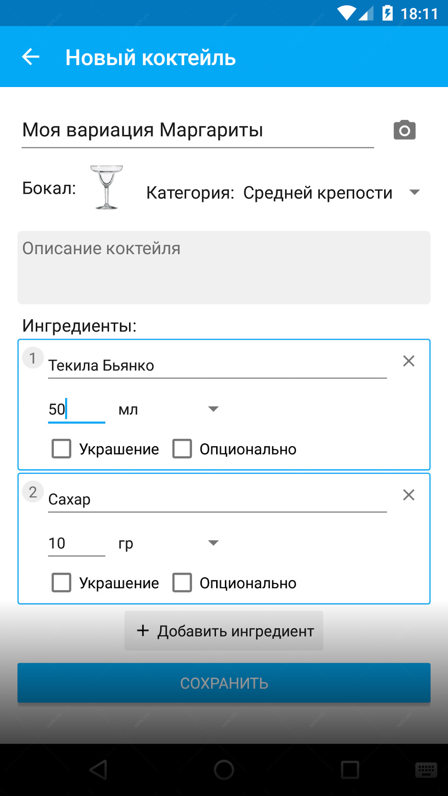Go back using the header arrow
Image resolution: width=448 pixels, height=796 pixels.
pos(31,57)
